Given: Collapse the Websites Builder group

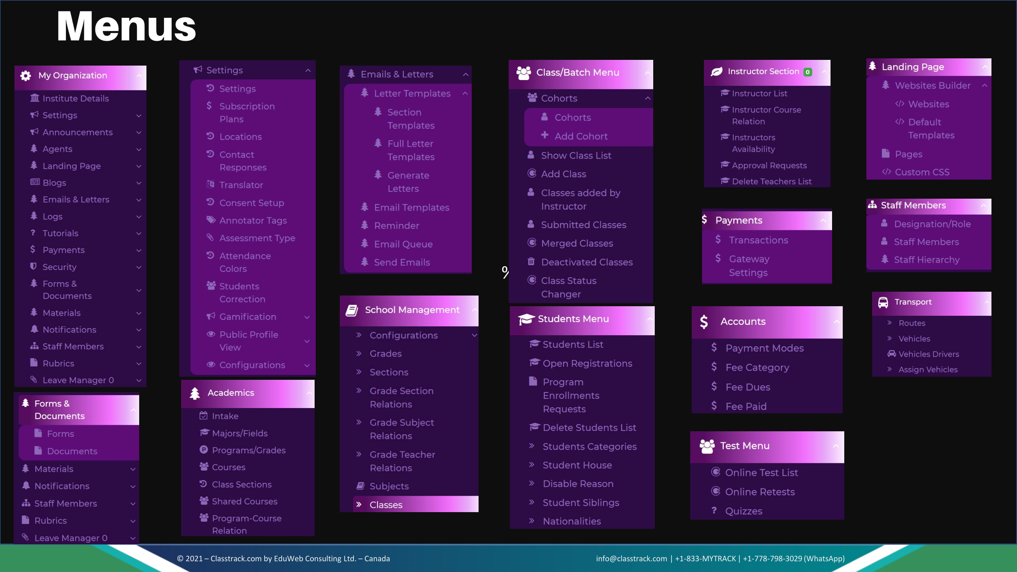Looking at the screenshot, I should click(985, 86).
